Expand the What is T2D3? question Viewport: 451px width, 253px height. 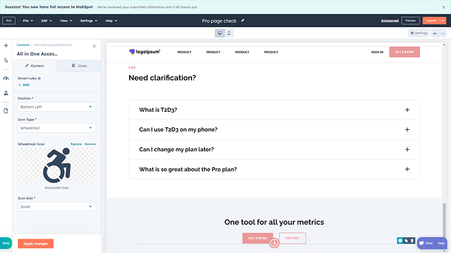(x=274, y=110)
